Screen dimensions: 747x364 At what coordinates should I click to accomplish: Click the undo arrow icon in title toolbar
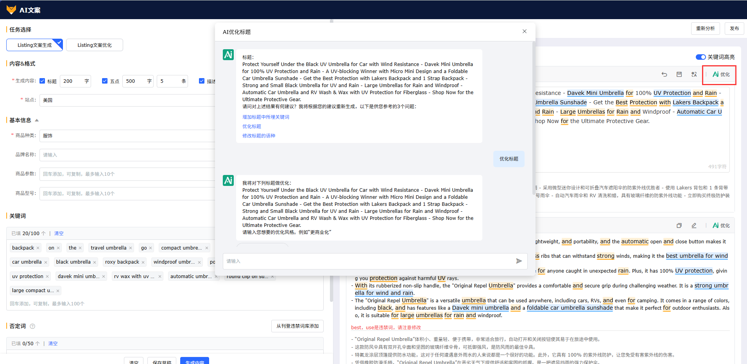[664, 74]
